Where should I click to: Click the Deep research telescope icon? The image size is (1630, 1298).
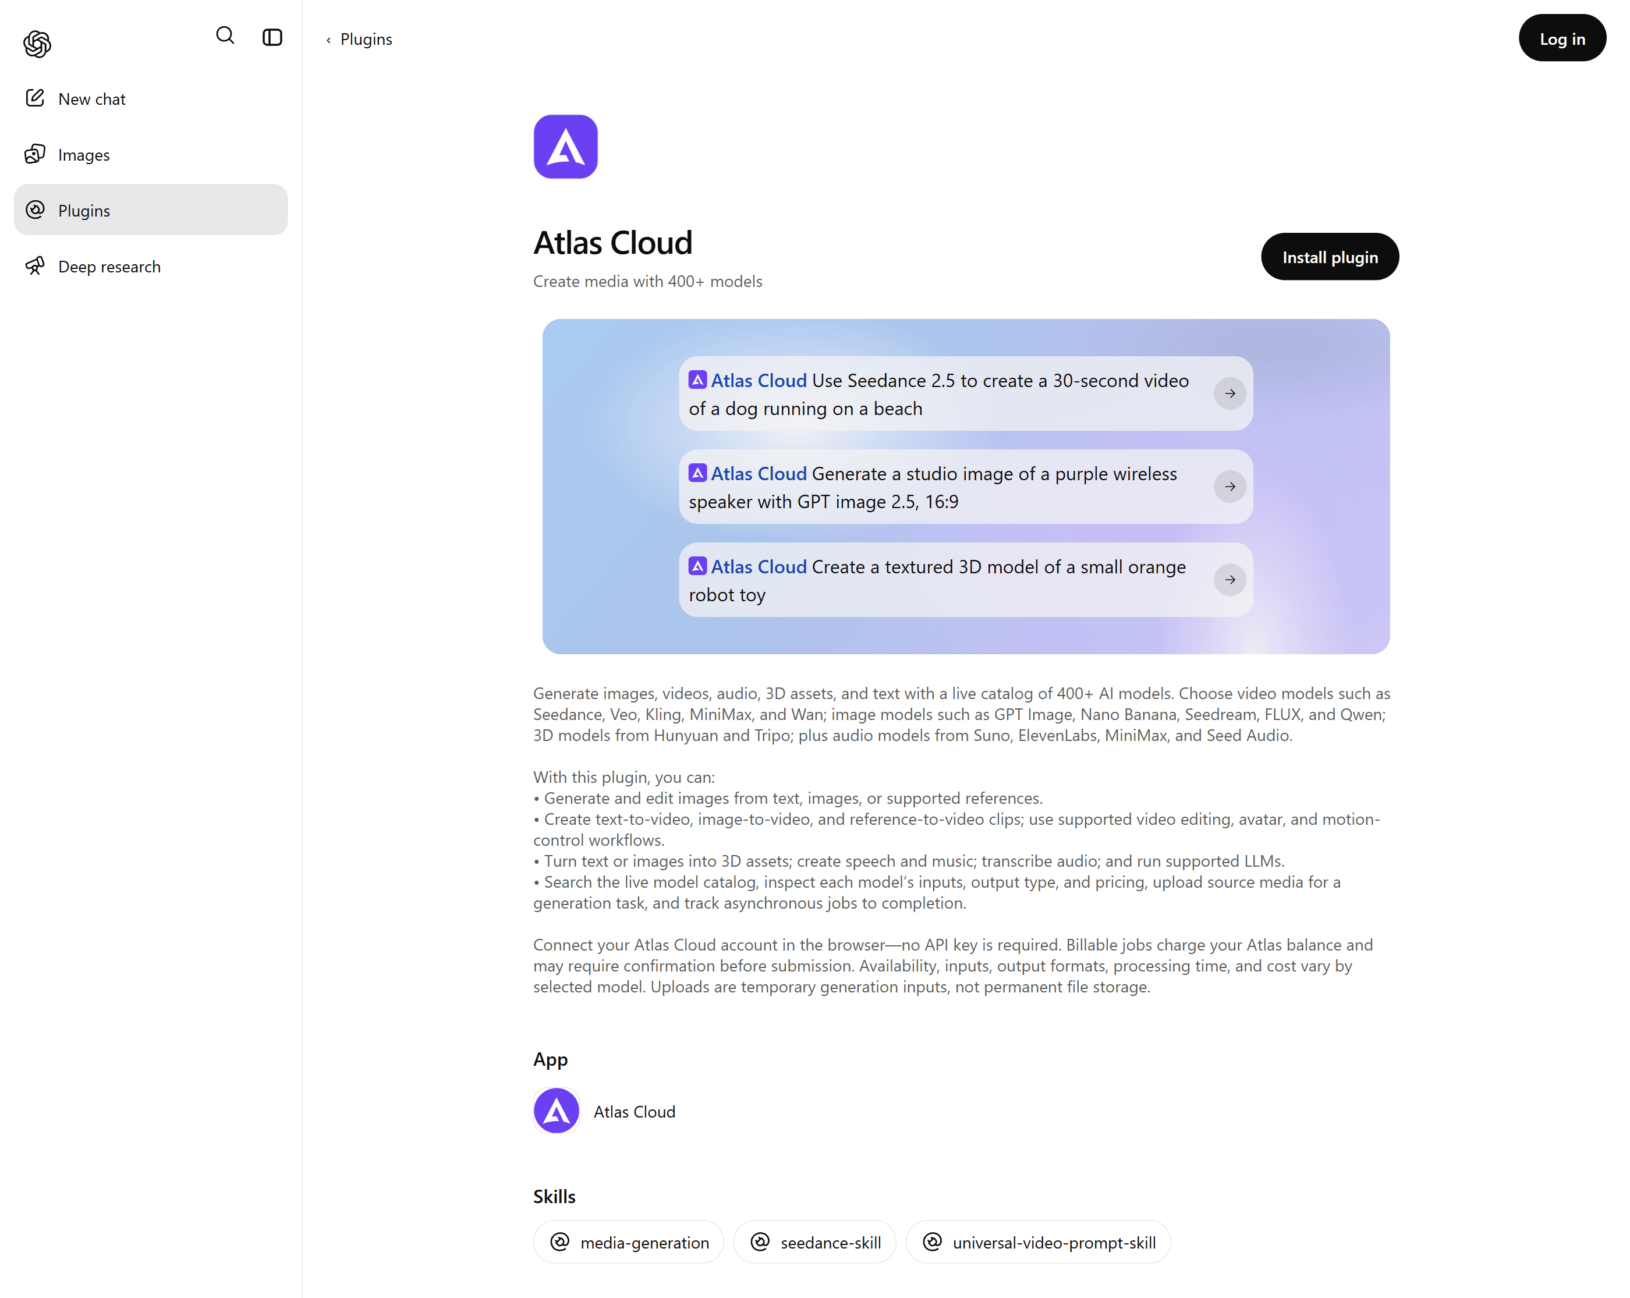pyautogui.click(x=35, y=265)
